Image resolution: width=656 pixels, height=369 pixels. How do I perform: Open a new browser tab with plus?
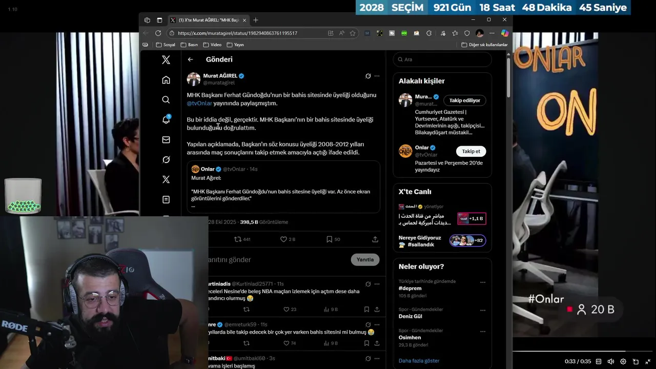tap(256, 20)
